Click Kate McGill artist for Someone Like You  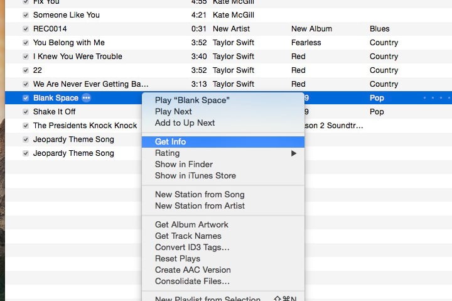point(234,15)
